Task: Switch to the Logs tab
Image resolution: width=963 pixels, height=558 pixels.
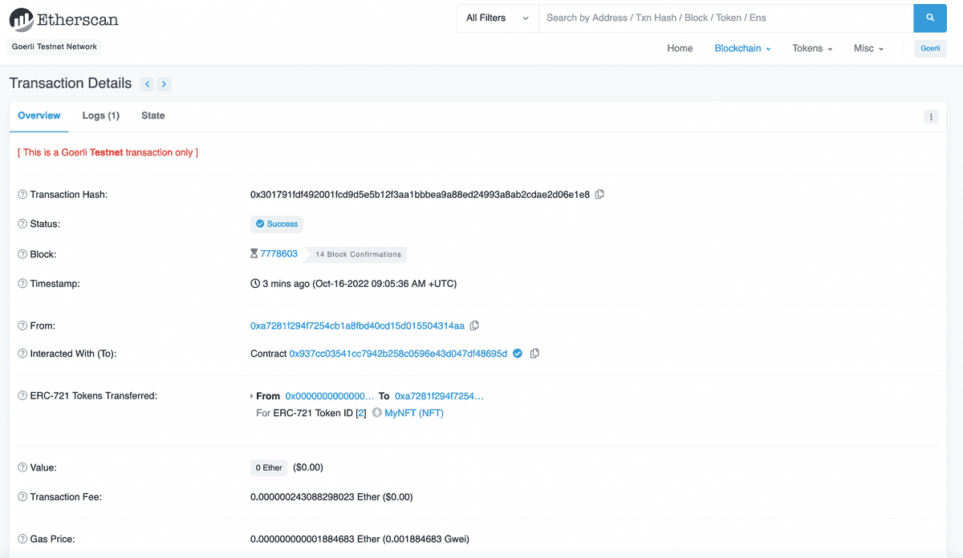Action: click(100, 115)
